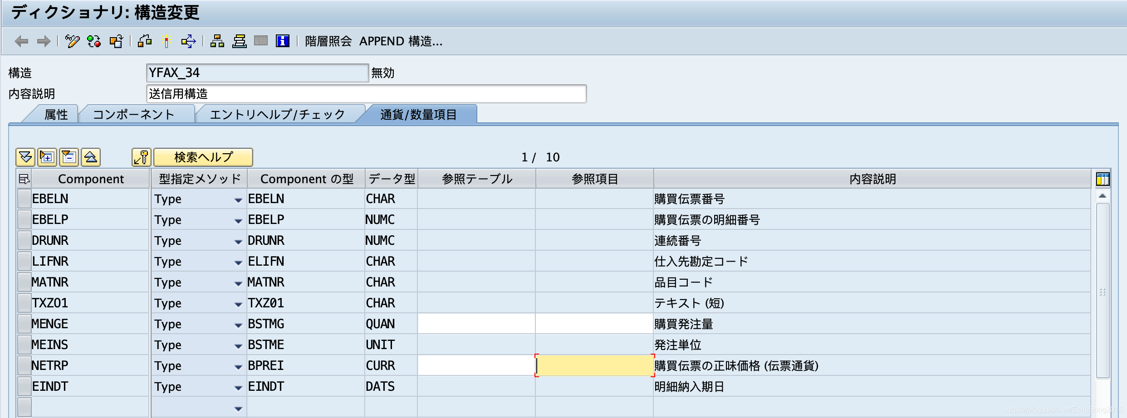
Task: Activate the structure with the matchstick icon
Action: tap(167, 42)
